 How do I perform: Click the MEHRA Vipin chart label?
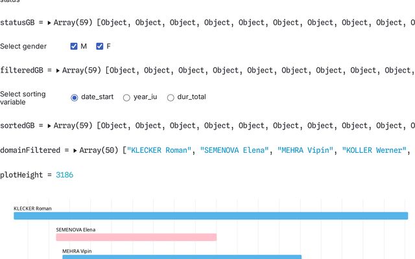tap(78, 250)
